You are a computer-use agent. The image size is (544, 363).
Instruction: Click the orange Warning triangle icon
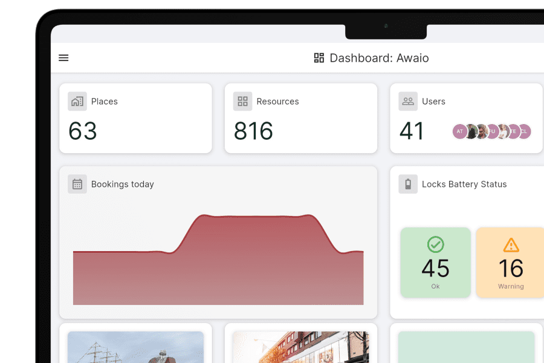click(x=511, y=244)
